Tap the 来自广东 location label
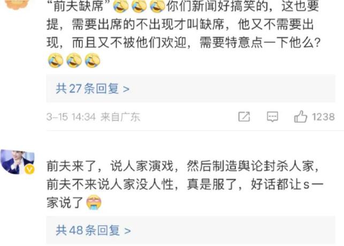344x246 pixels. coord(120,117)
